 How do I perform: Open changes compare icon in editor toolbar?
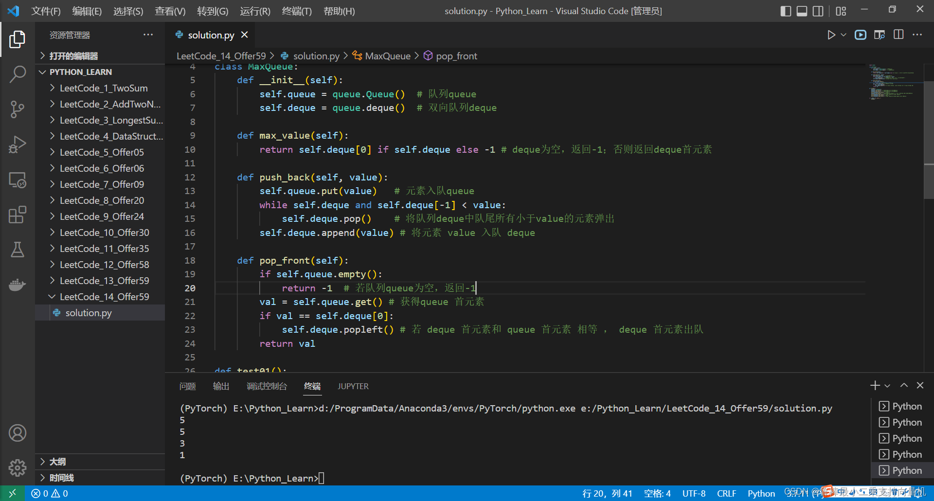(879, 35)
